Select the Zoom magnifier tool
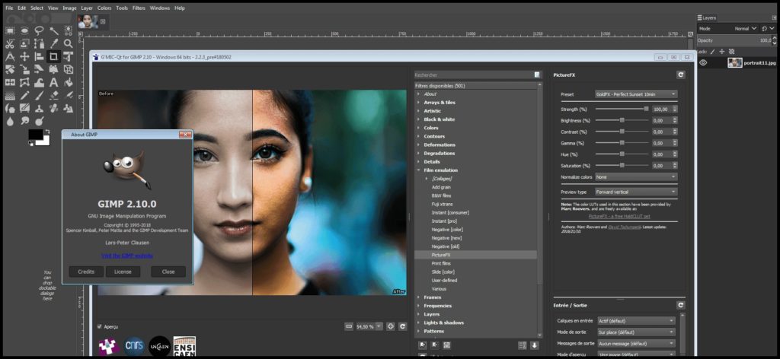Viewport: 780px width, 359px height. (68, 43)
